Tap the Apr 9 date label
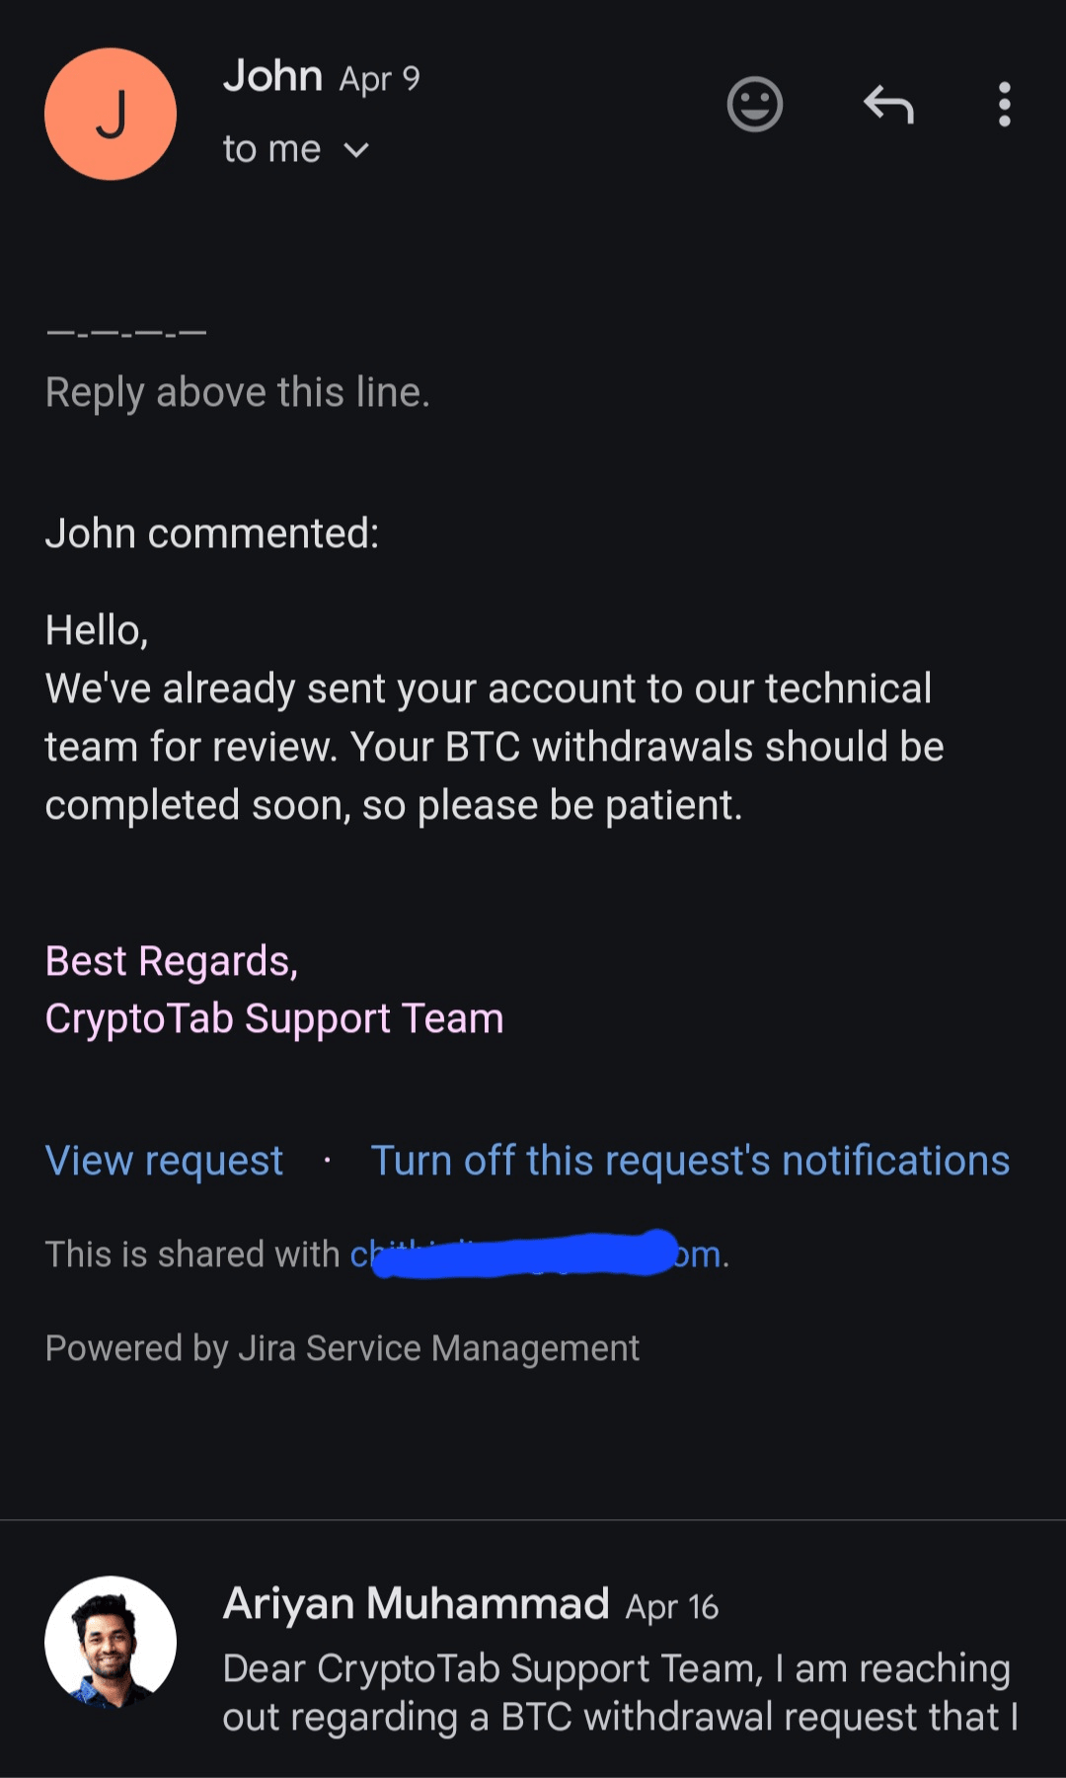Image resolution: width=1066 pixels, height=1778 pixels. click(x=380, y=79)
